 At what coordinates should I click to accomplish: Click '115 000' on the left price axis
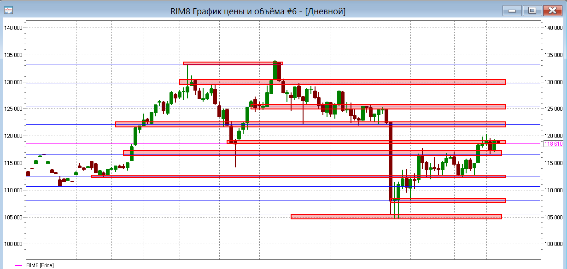tap(13, 163)
